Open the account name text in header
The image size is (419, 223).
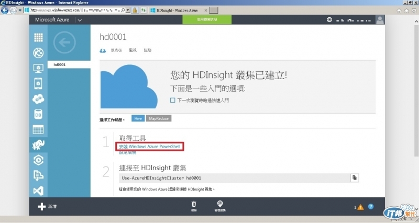pos(353,20)
